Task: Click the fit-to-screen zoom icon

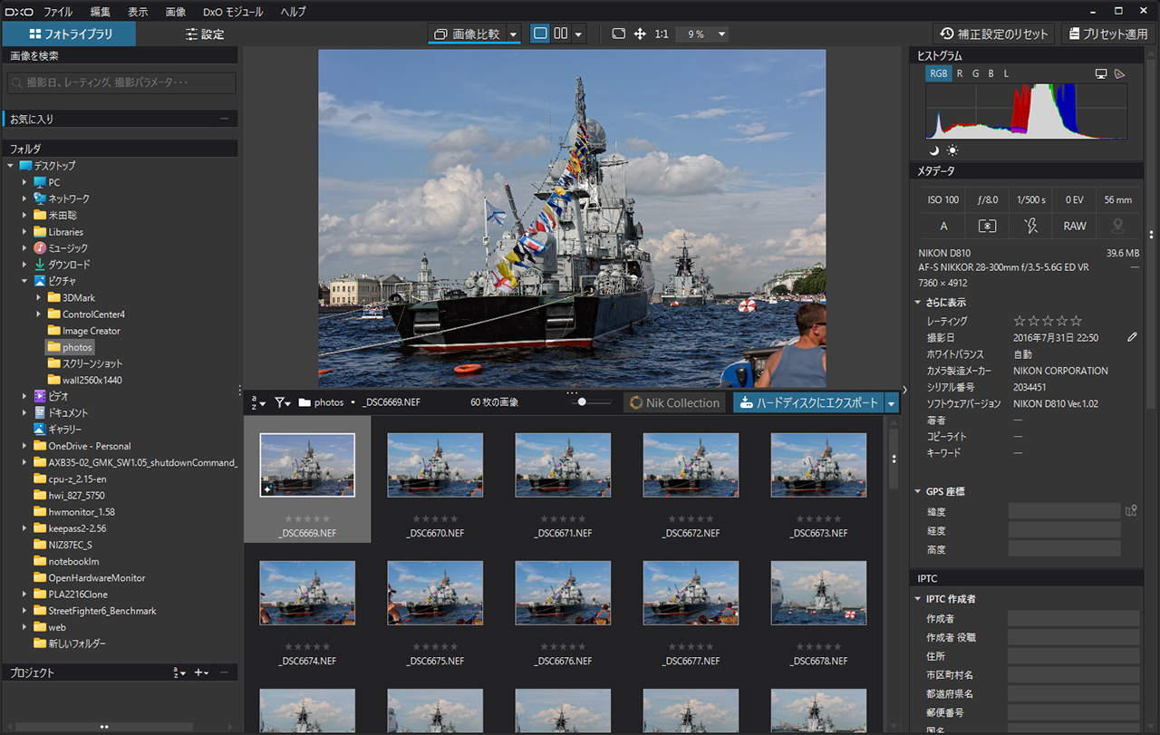Action: click(x=618, y=34)
